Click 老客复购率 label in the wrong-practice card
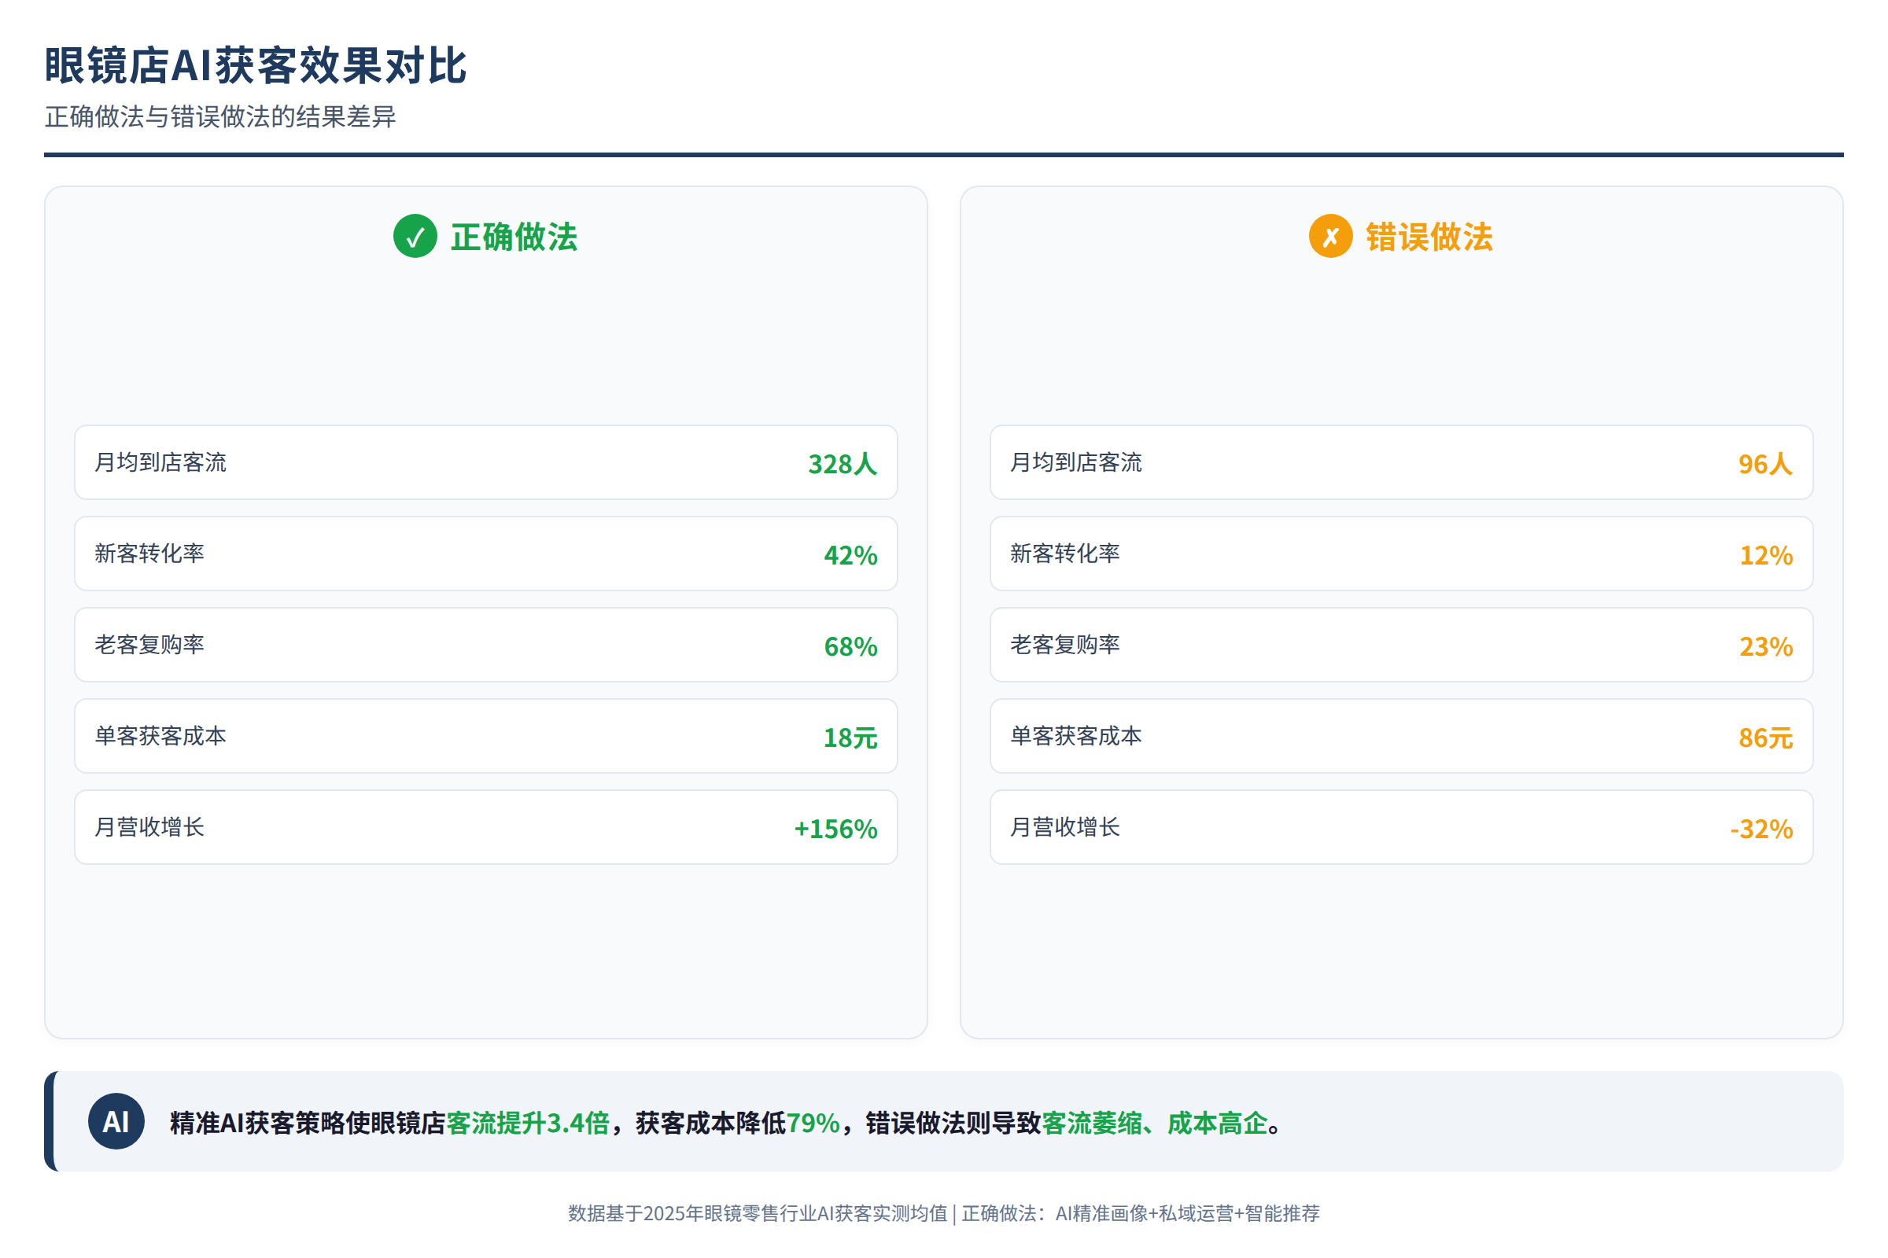Screen dimensions: 1888x1258 (1064, 644)
